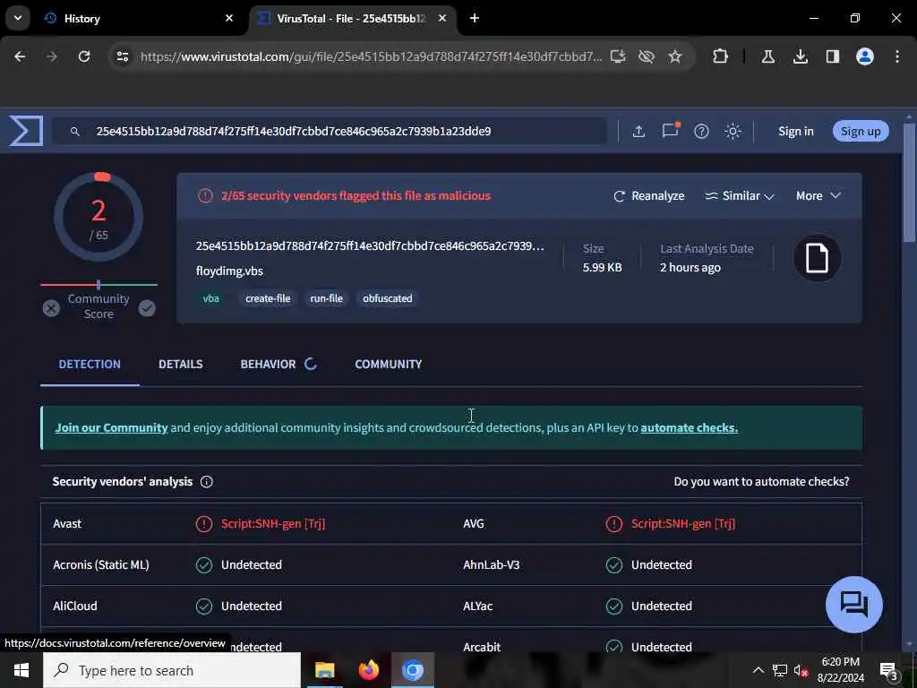917x688 pixels.
Task: Toggle the light theme sun icon
Action: 733,131
